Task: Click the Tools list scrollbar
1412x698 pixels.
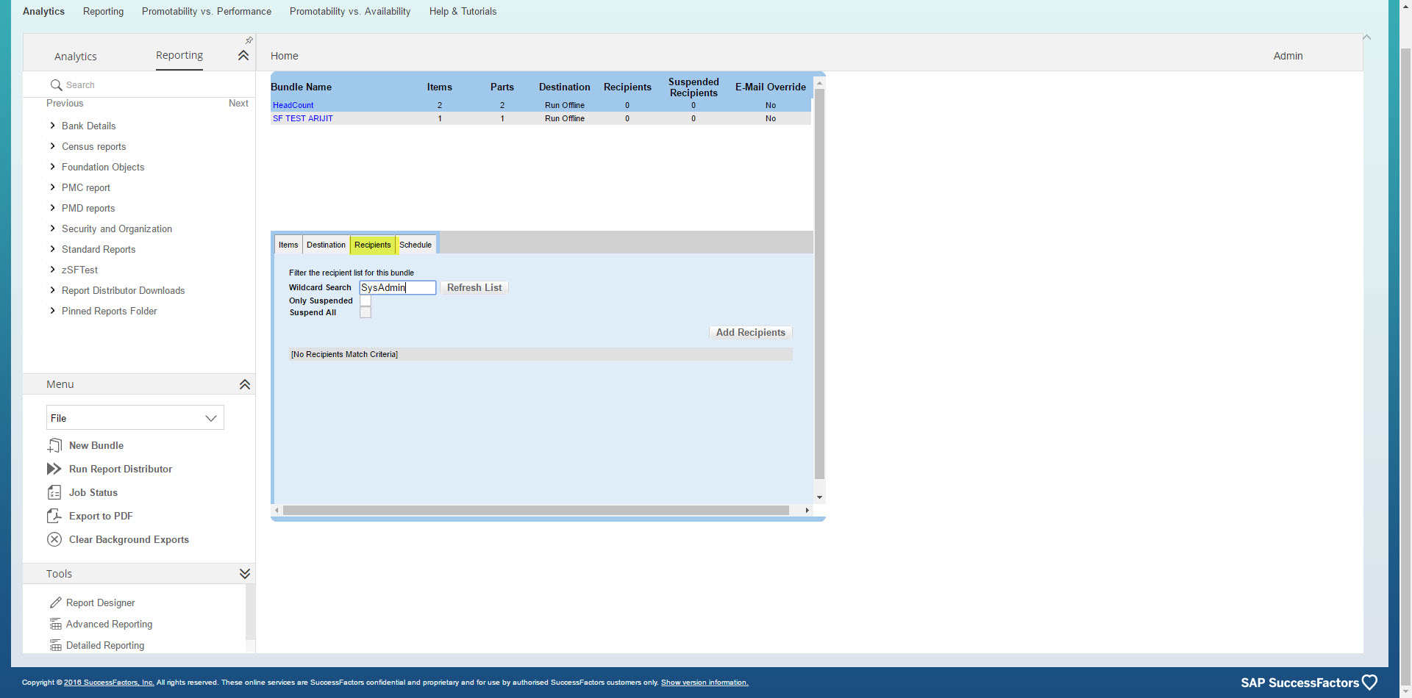Action: coord(250,612)
